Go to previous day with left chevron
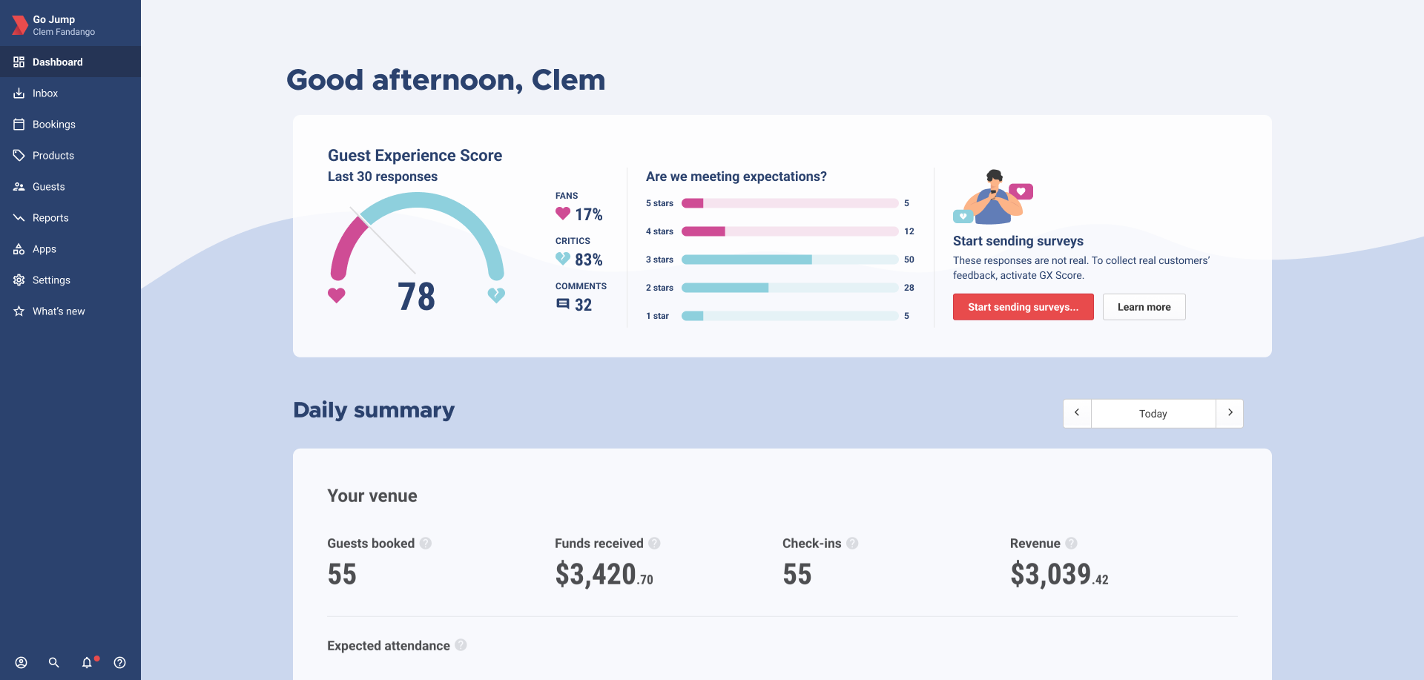The width and height of the screenshot is (1424, 680). coord(1077,413)
